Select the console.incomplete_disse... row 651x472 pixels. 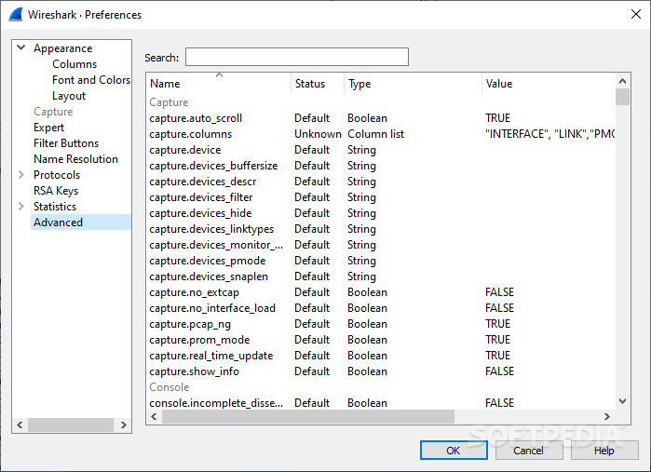pyautogui.click(x=381, y=403)
